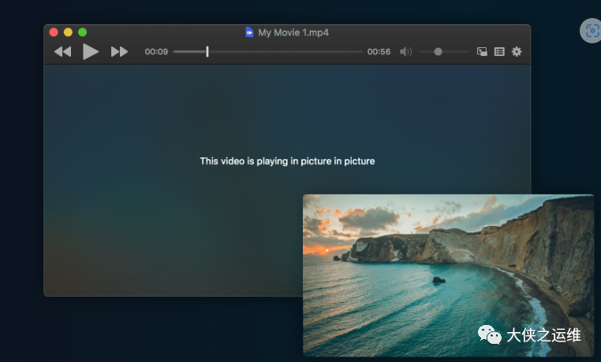Click the title My Movie 1.mp4
The width and height of the screenshot is (601, 362).
pos(293,32)
